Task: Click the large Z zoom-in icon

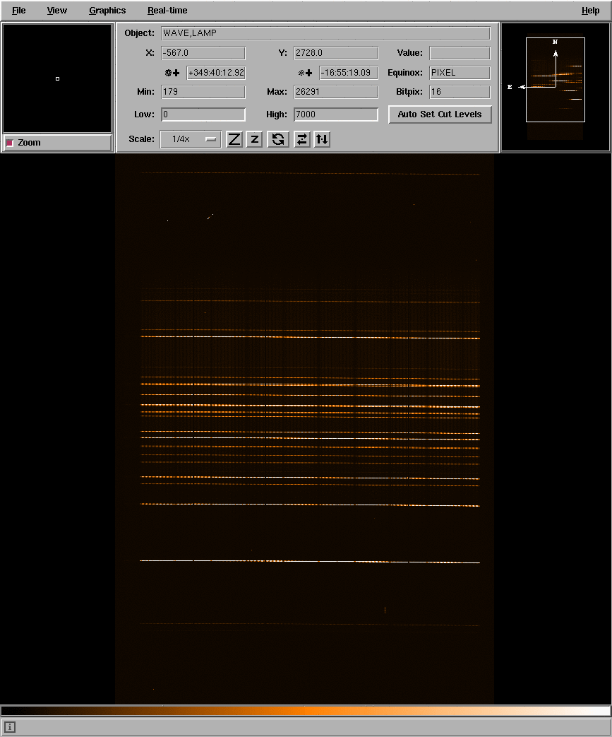Action: (x=234, y=139)
